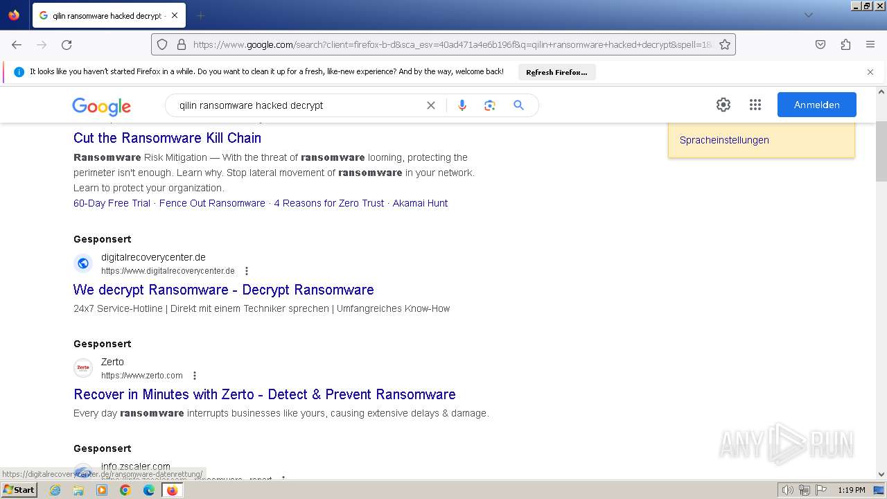The height and width of the screenshot is (499, 887).
Task: Click the https://www.digitalrecoverycenter.de URL text
Action: tap(168, 271)
